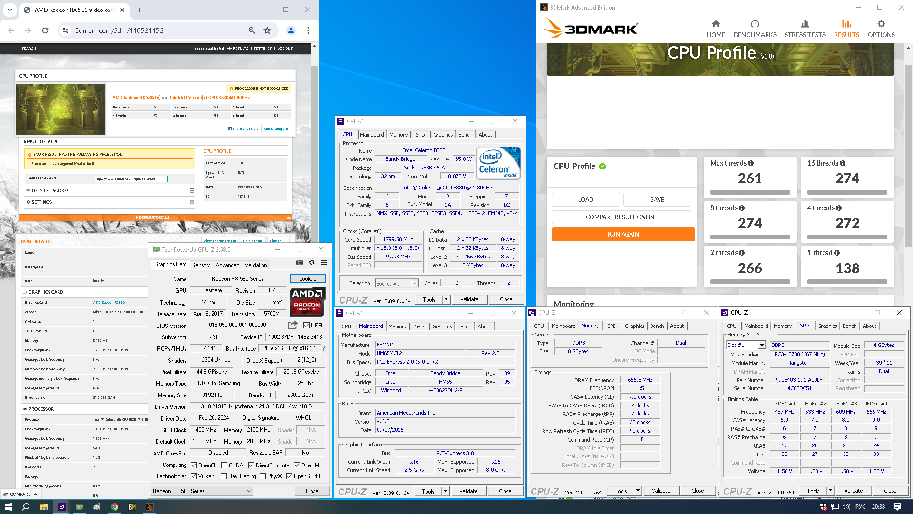Screen dimensions: 913x514
Task: Click the 8 threads info icon
Action: tap(742, 208)
